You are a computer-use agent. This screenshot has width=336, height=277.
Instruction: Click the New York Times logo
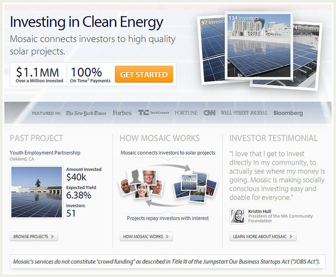[86, 113]
